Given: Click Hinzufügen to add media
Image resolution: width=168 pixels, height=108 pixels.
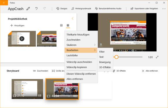Looking at the screenshot, I should point(17,26).
